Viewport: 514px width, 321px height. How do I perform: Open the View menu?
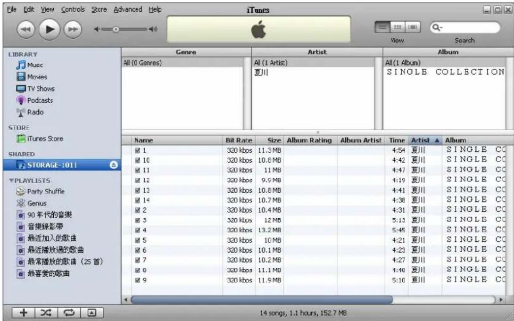coord(48,9)
